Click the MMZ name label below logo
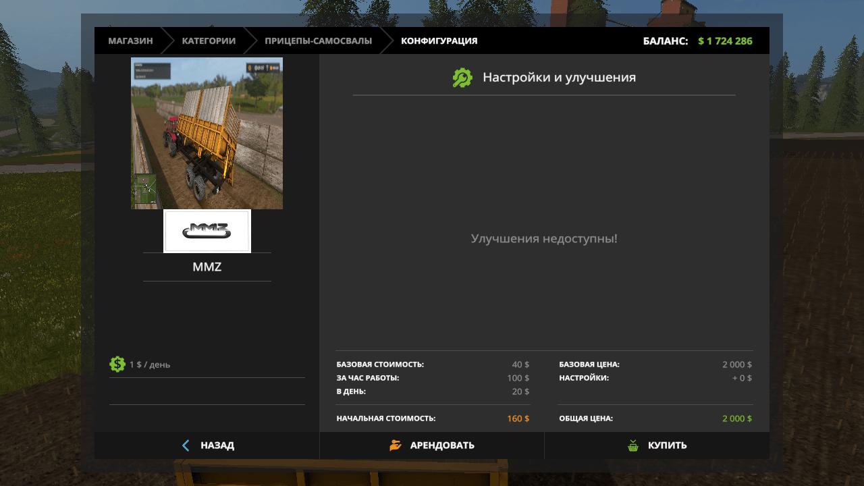The height and width of the screenshot is (486, 864). 207,267
